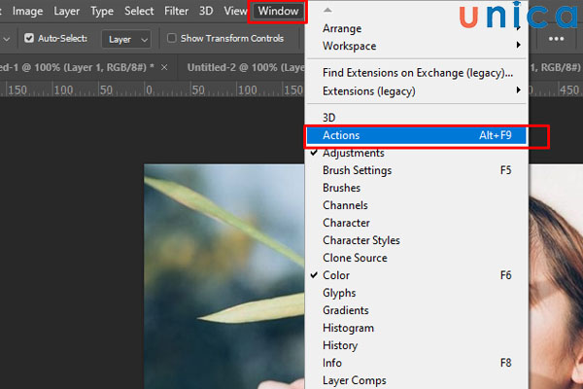
Task: Open the Layer Comps panel
Action: pos(417,380)
